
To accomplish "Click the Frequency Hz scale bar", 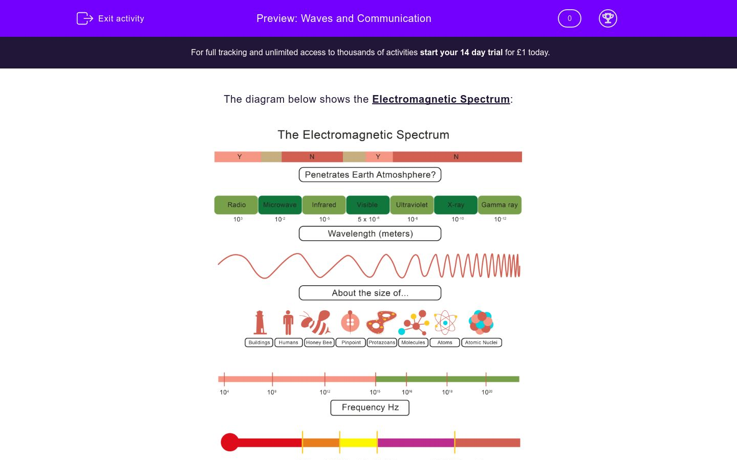I will (370, 379).
